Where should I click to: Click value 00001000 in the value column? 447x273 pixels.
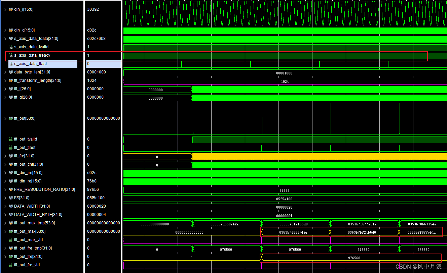pyautogui.click(x=96, y=72)
